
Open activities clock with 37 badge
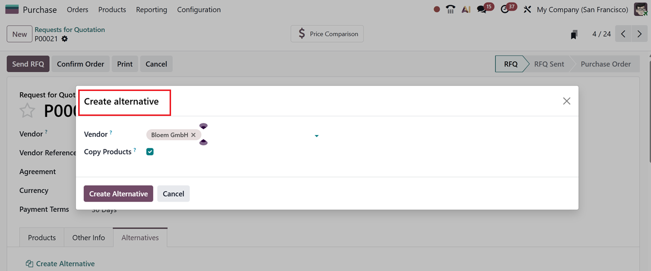click(x=506, y=9)
